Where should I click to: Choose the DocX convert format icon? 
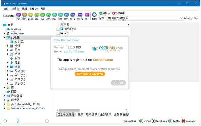(30, 15)
